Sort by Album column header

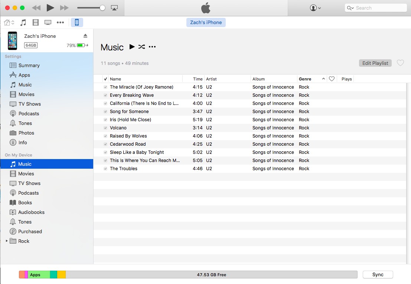(274, 79)
